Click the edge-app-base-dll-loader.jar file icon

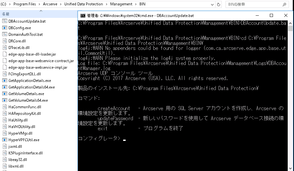5,54
